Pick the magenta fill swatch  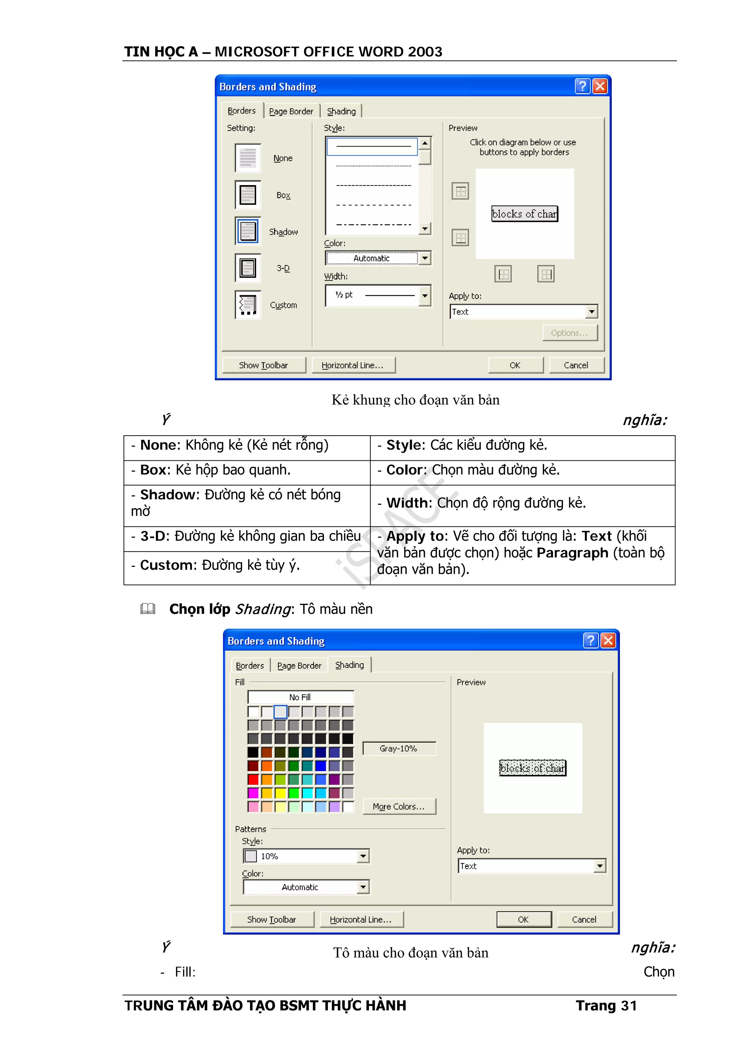click(x=253, y=792)
